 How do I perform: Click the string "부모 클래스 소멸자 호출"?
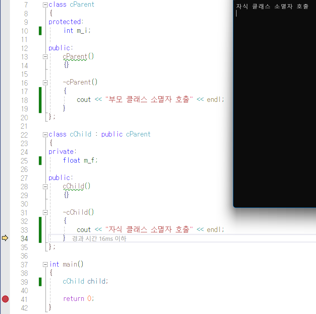point(149,99)
